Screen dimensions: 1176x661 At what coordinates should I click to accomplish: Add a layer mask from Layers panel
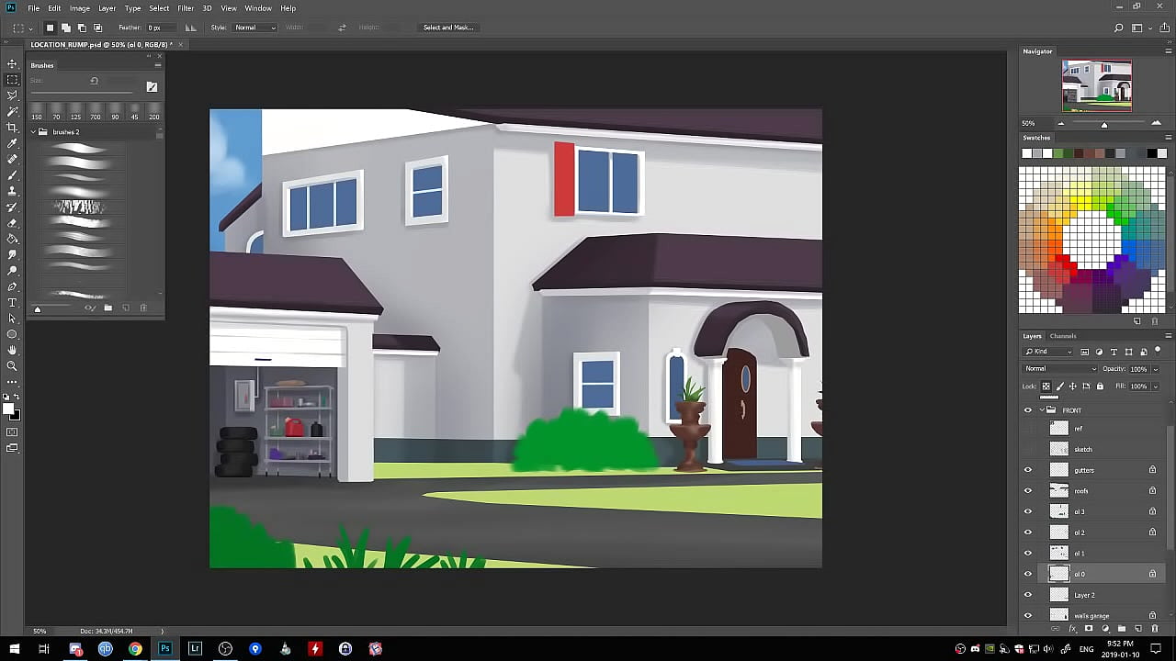tap(1089, 629)
